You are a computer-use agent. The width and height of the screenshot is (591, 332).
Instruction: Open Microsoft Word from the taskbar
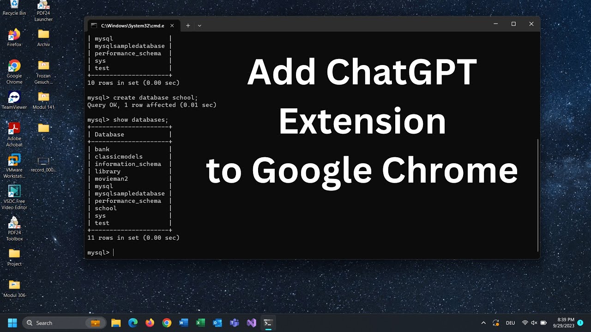click(183, 323)
